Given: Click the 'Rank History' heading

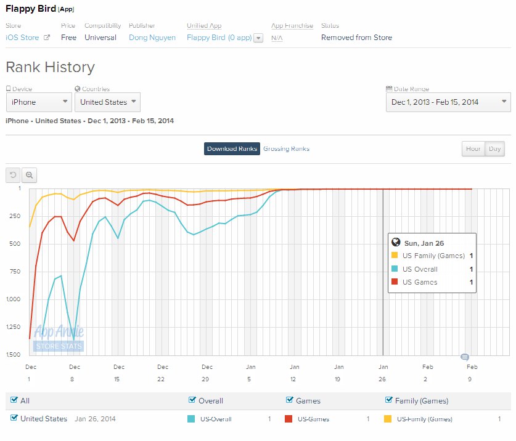Looking at the screenshot, I should pyautogui.click(x=51, y=67).
